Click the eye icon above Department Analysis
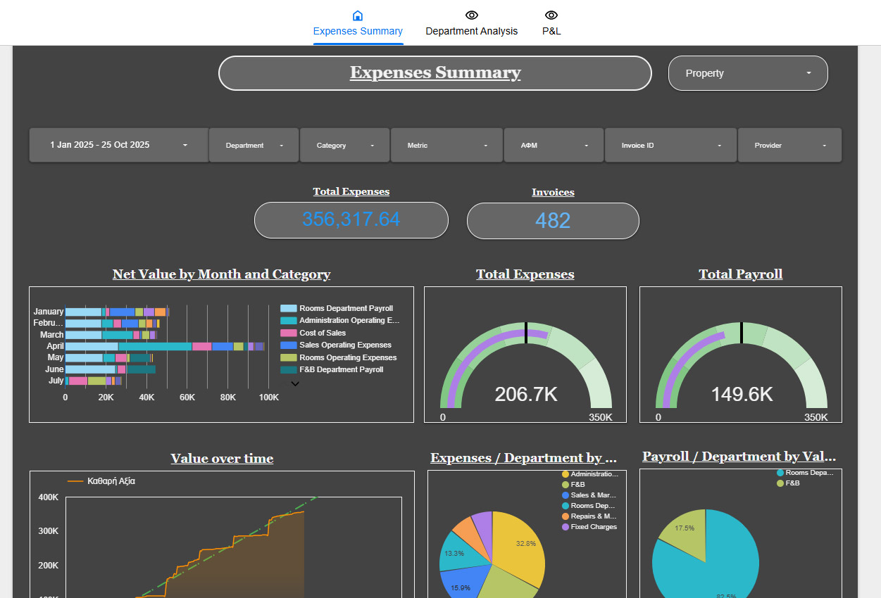The width and height of the screenshot is (881, 598). click(x=472, y=15)
